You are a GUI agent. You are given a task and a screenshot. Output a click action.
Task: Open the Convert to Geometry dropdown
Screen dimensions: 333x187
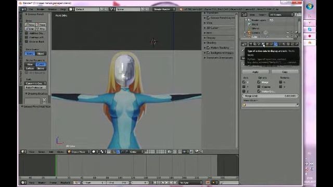[35, 83]
